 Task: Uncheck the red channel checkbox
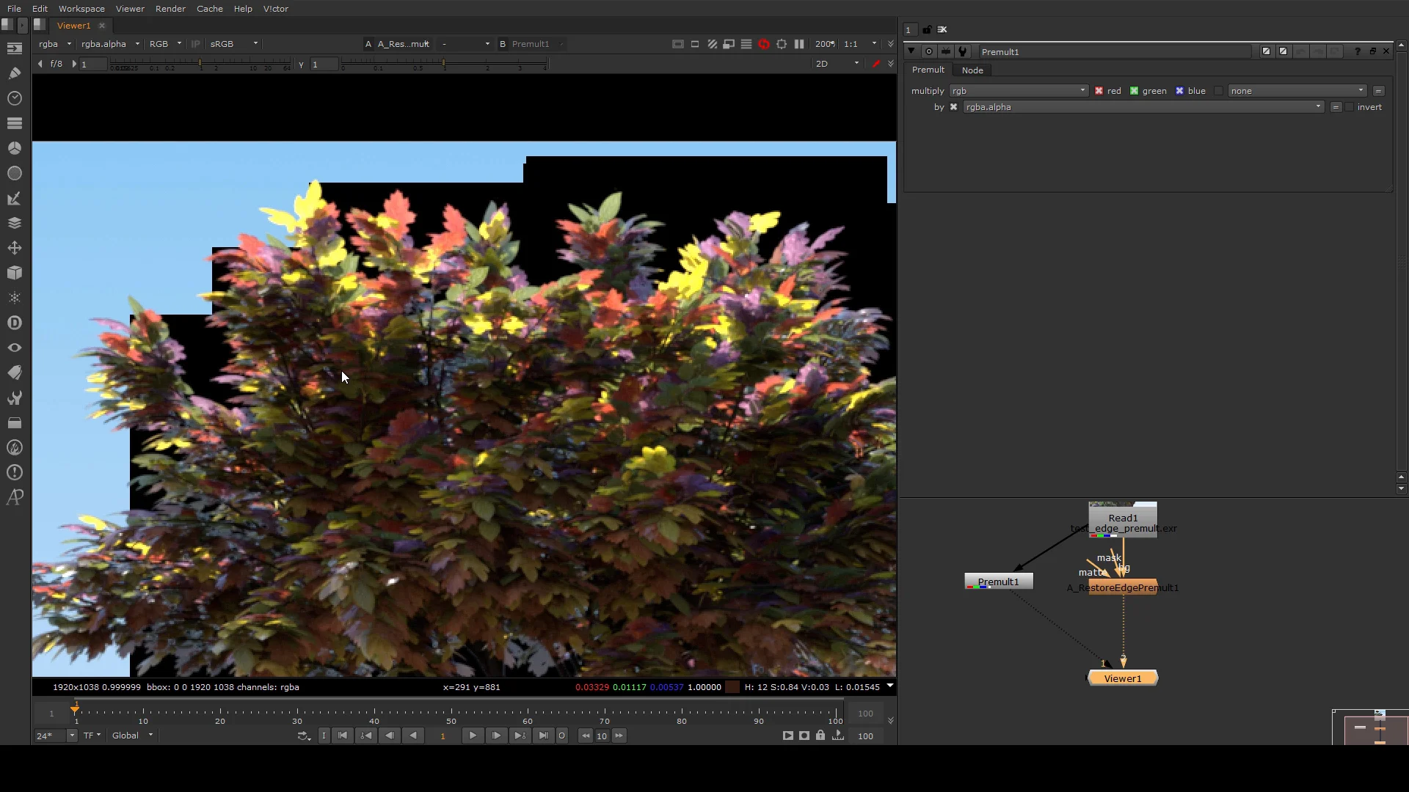(x=1099, y=91)
